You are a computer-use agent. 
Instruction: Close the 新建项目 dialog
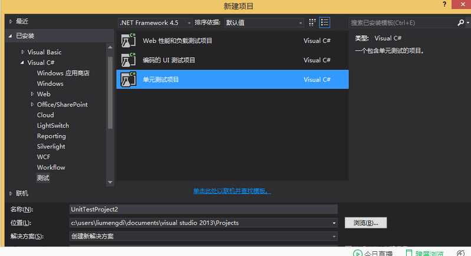463,4
